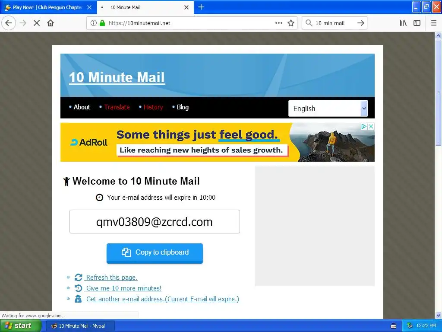Click the clock-rewind icon beside 10 more minutes
Viewport: 442px width, 332px height.
pos(79,288)
